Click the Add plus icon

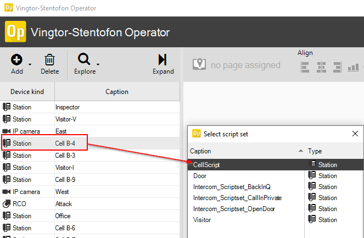[17, 60]
